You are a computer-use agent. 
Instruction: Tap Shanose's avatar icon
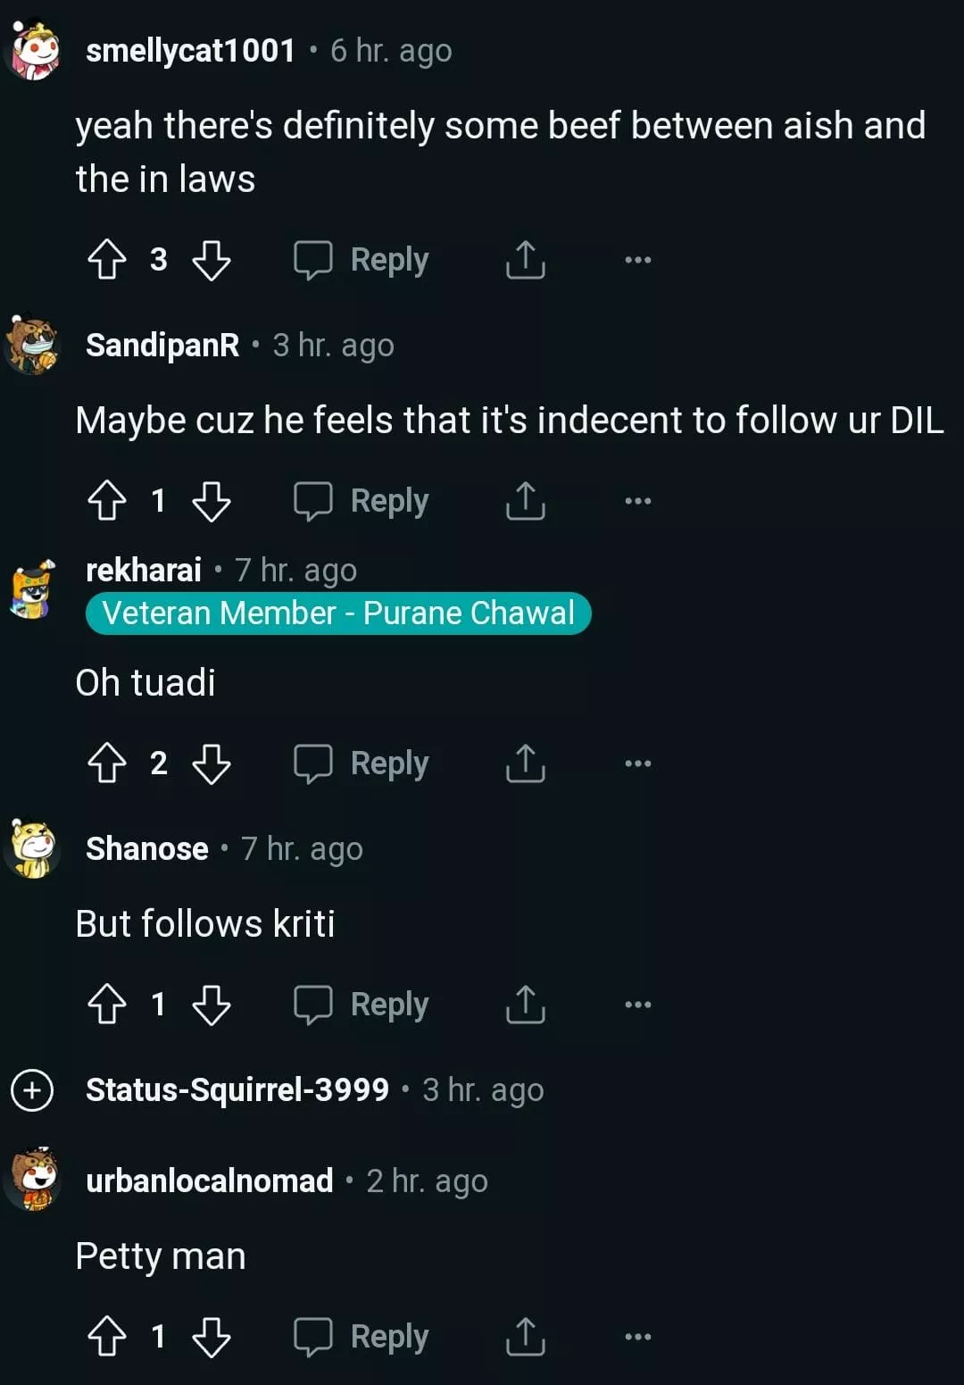[33, 848]
